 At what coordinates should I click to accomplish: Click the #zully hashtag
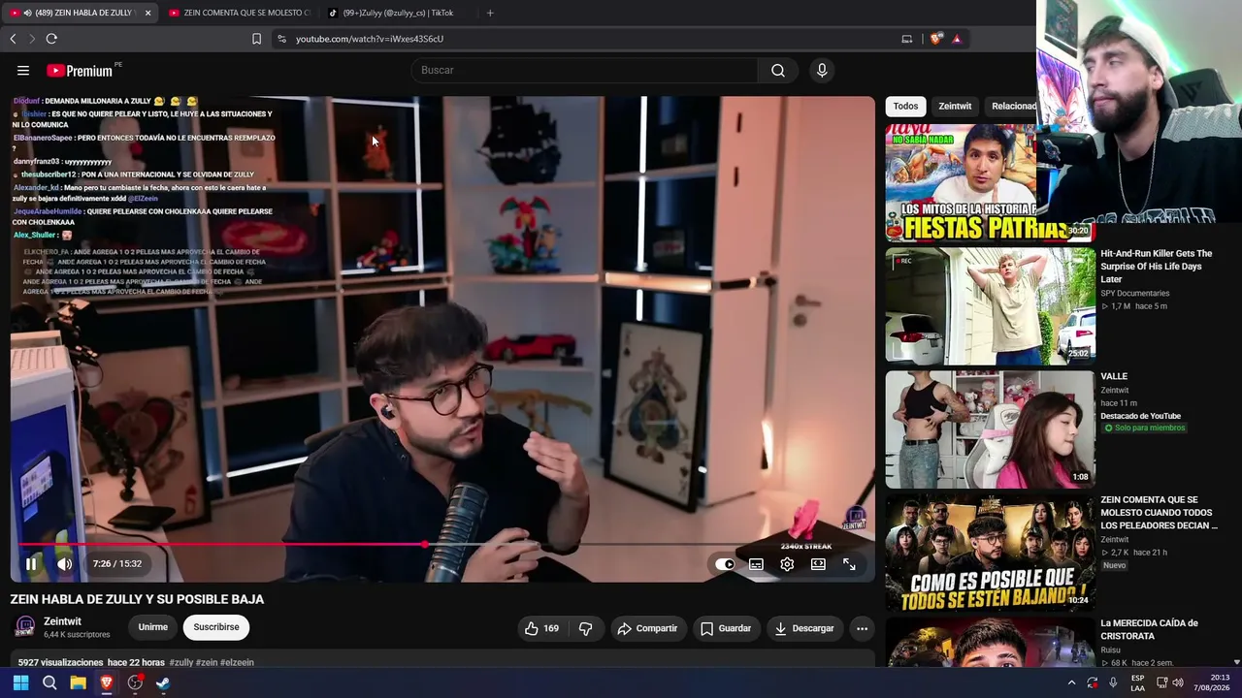tap(181, 662)
